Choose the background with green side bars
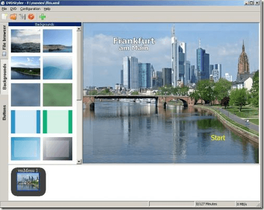Viewport: 264px width, 210px height. (x=58, y=122)
